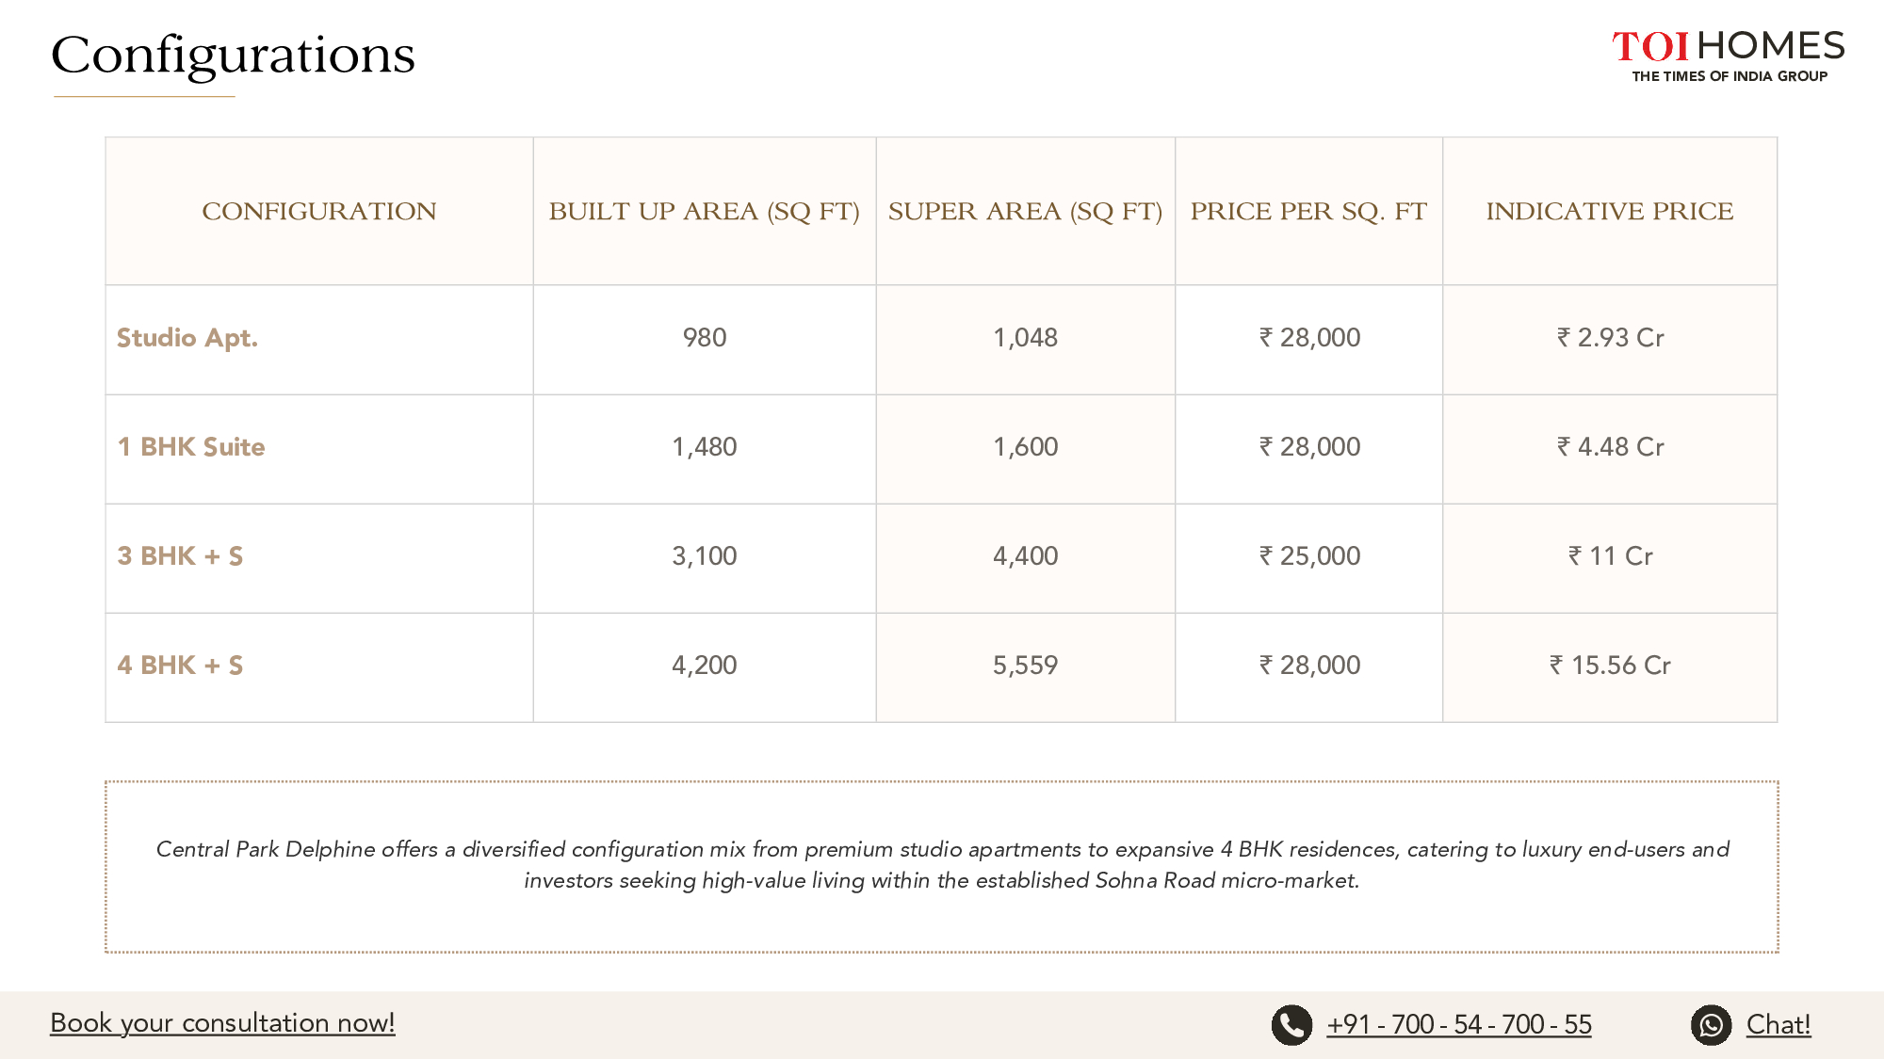Click the WhatsApp chat icon

pos(1711,1025)
